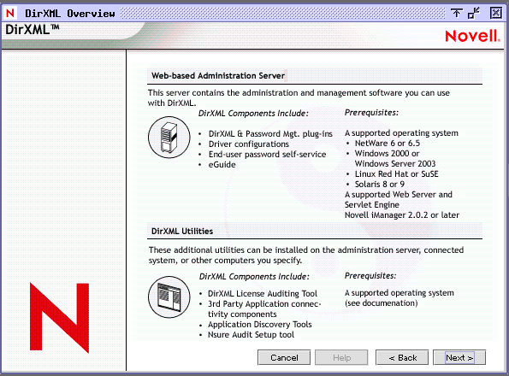This screenshot has width=509, height=376.
Task: Click the up-arrow title bar icon
Action: (456, 13)
